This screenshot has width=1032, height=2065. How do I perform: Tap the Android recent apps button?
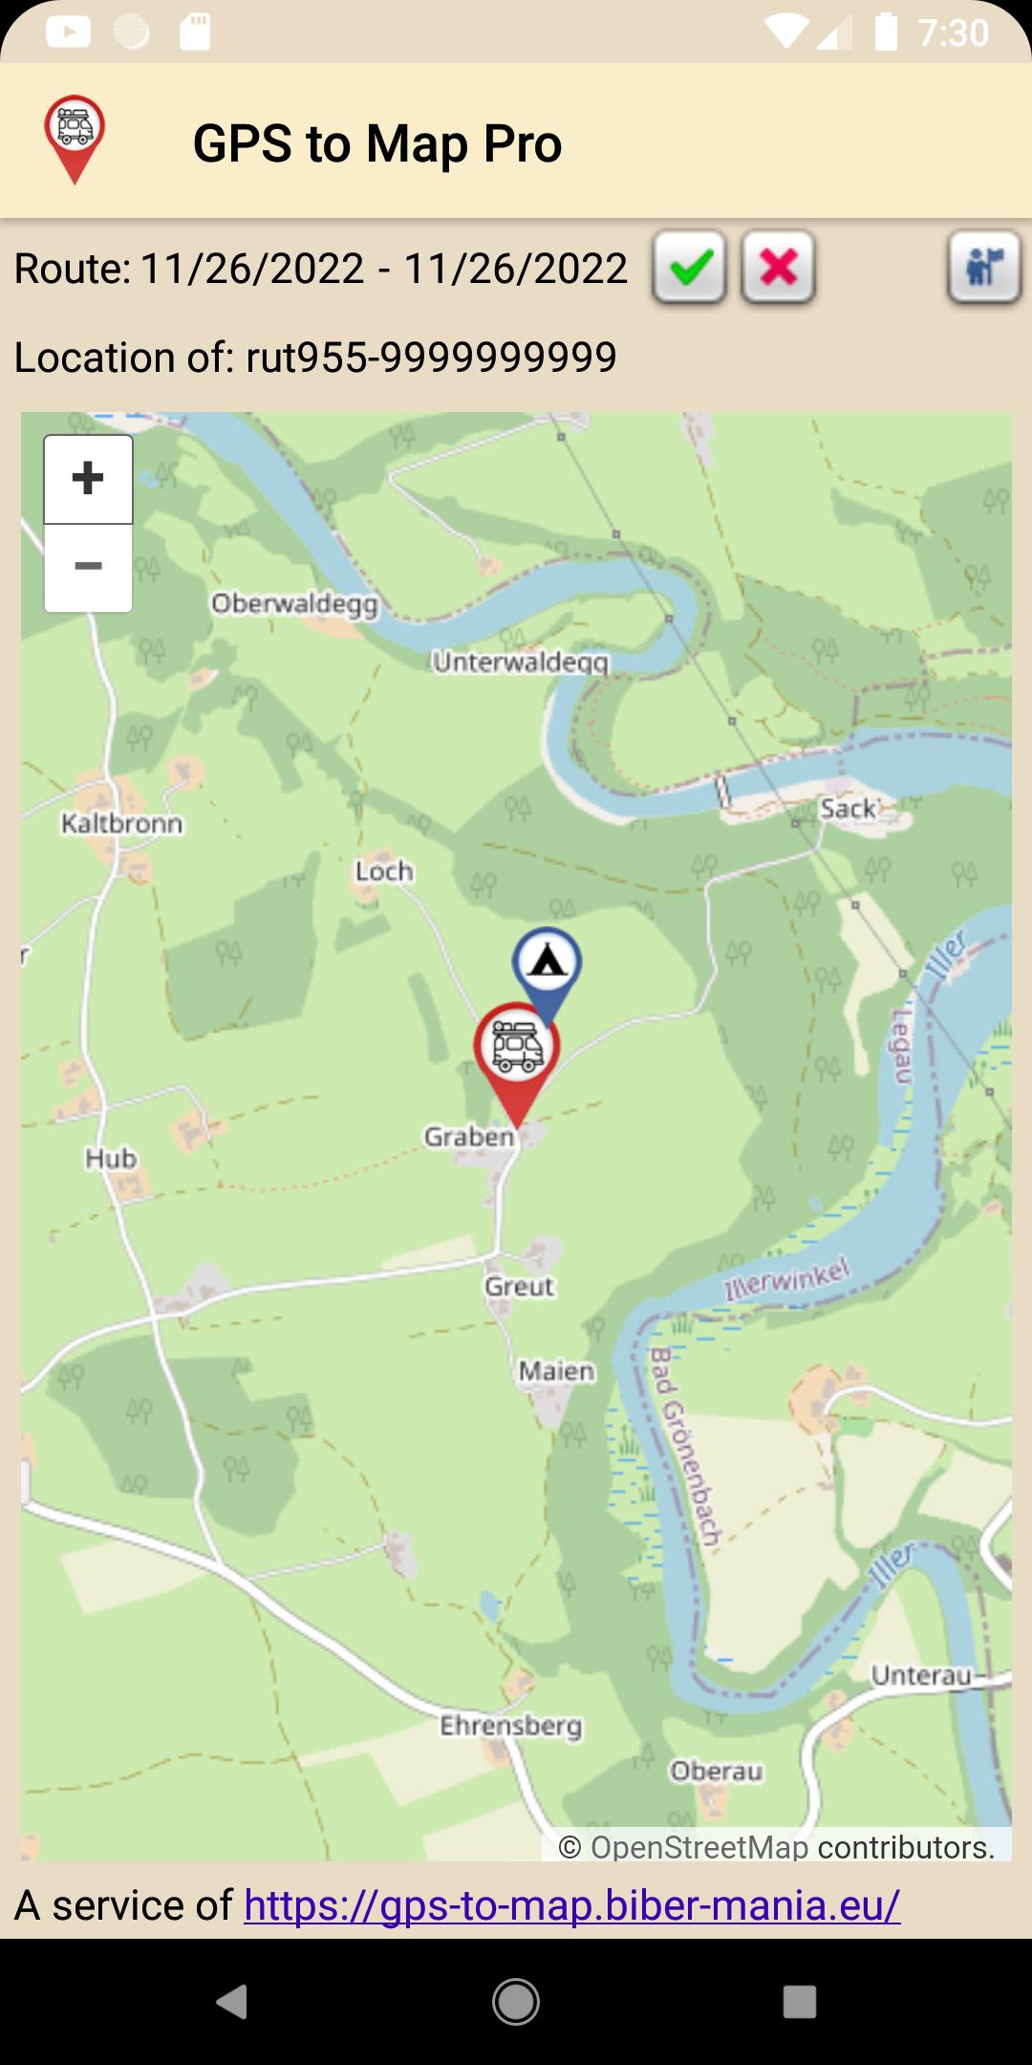(800, 2002)
